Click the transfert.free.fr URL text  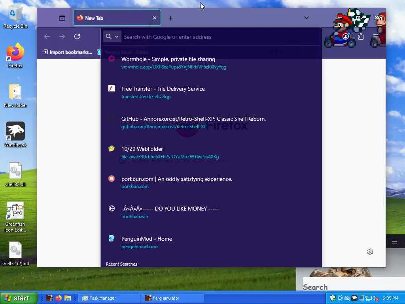(x=146, y=97)
